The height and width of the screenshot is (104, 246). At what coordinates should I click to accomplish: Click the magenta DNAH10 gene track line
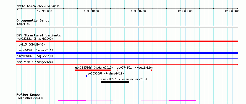point(127,100)
